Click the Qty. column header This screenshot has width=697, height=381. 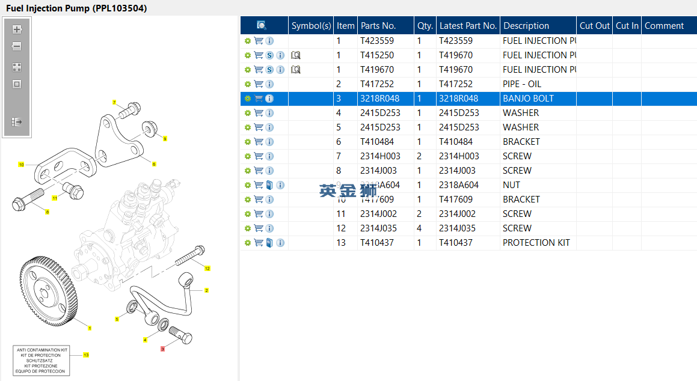tap(425, 26)
